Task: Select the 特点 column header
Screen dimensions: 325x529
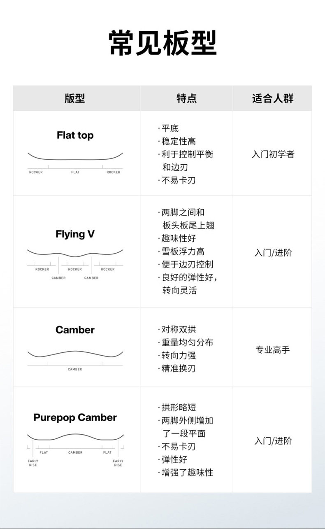Action: click(186, 98)
